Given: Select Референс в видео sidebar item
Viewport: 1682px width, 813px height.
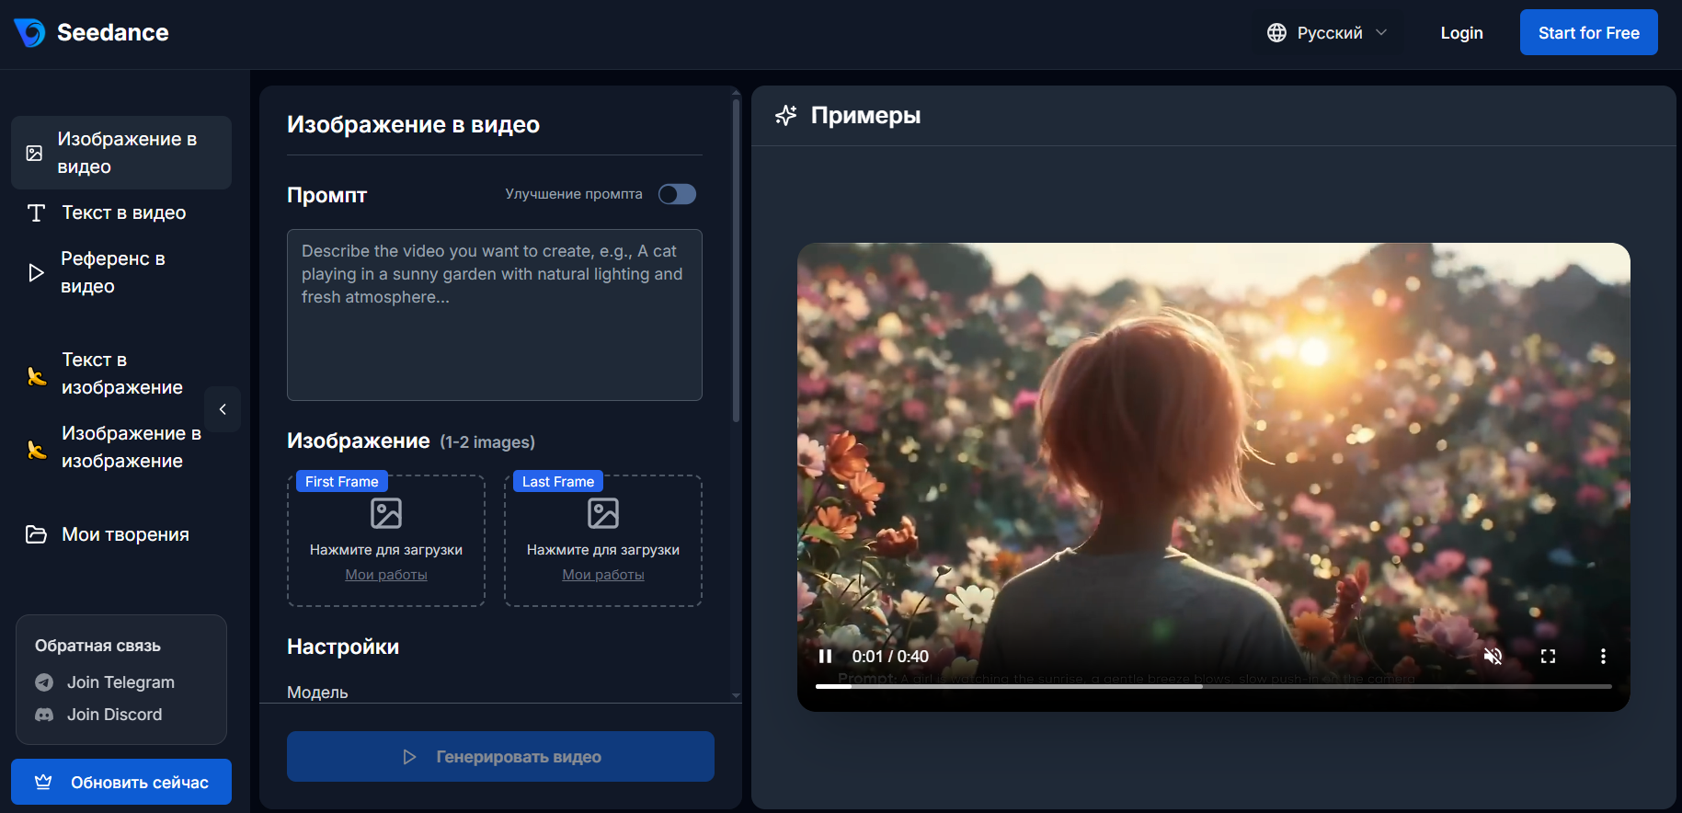Looking at the screenshot, I should [x=121, y=272].
